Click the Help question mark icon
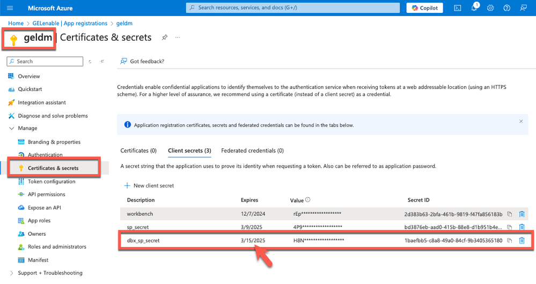This screenshot has height=284, width=536. (x=506, y=8)
